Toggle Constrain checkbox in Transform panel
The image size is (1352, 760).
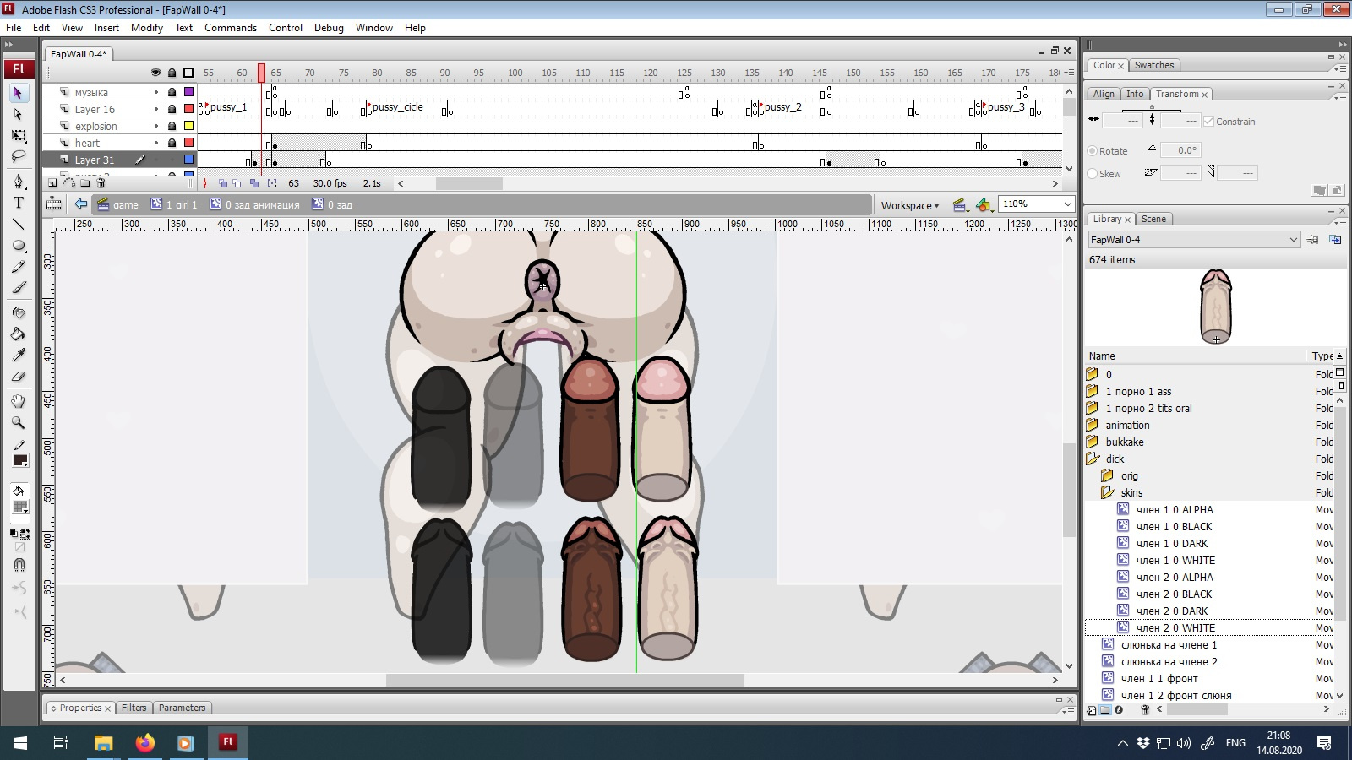pyautogui.click(x=1209, y=122)
